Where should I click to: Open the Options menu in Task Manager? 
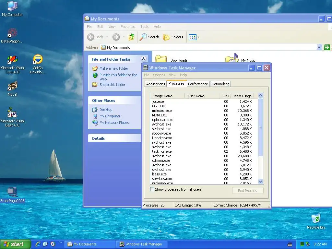(159, 75)
